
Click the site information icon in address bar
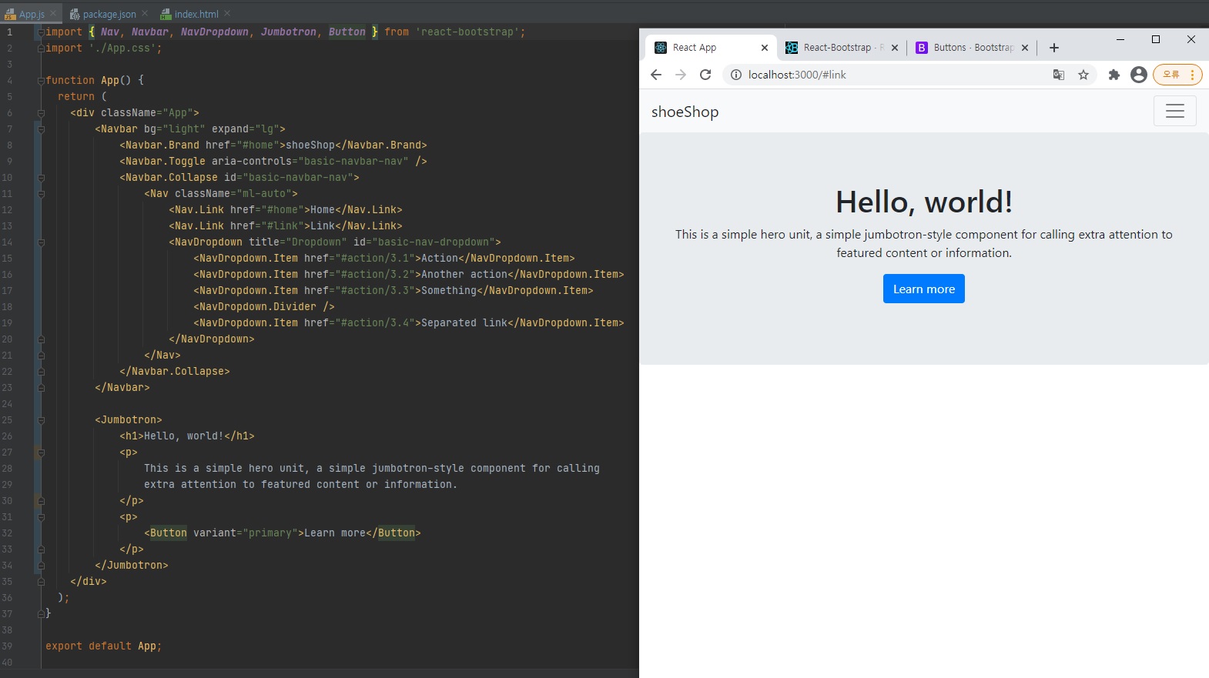[735, 75]
